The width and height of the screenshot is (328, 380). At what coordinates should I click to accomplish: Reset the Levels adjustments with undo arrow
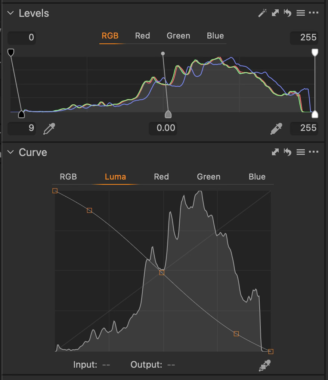pos(288,13)
